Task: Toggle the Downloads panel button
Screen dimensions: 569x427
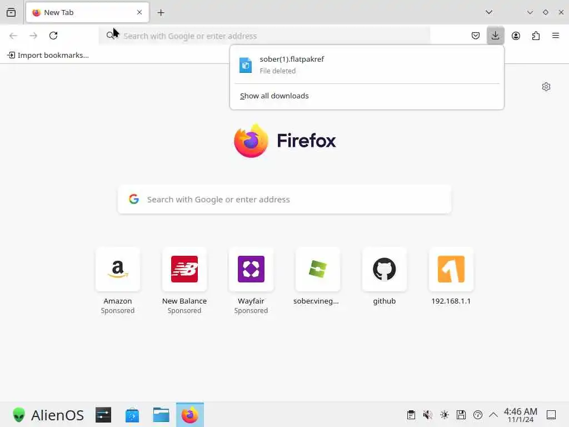Action: coord(495,36)
